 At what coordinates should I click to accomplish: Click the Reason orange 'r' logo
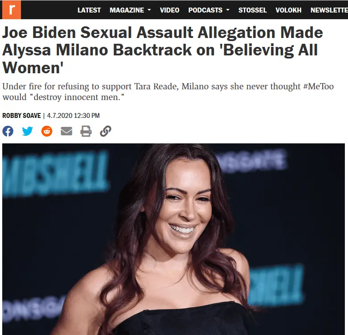[12, 10]
